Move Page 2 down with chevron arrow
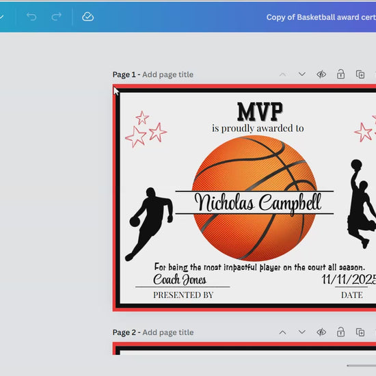 (x=302, y=332)
